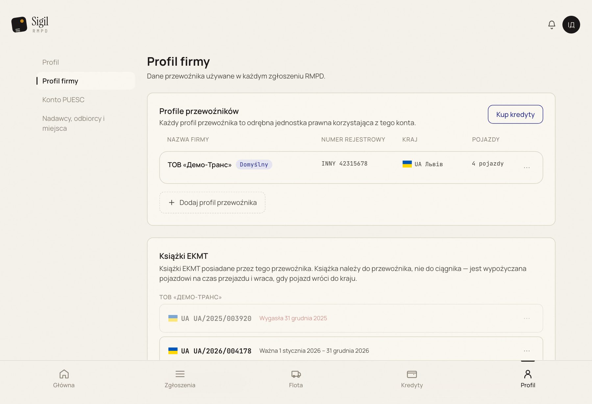Click the Domyślny badge
Viewport: 592px width, 404px height.
(x=254, y=165)
